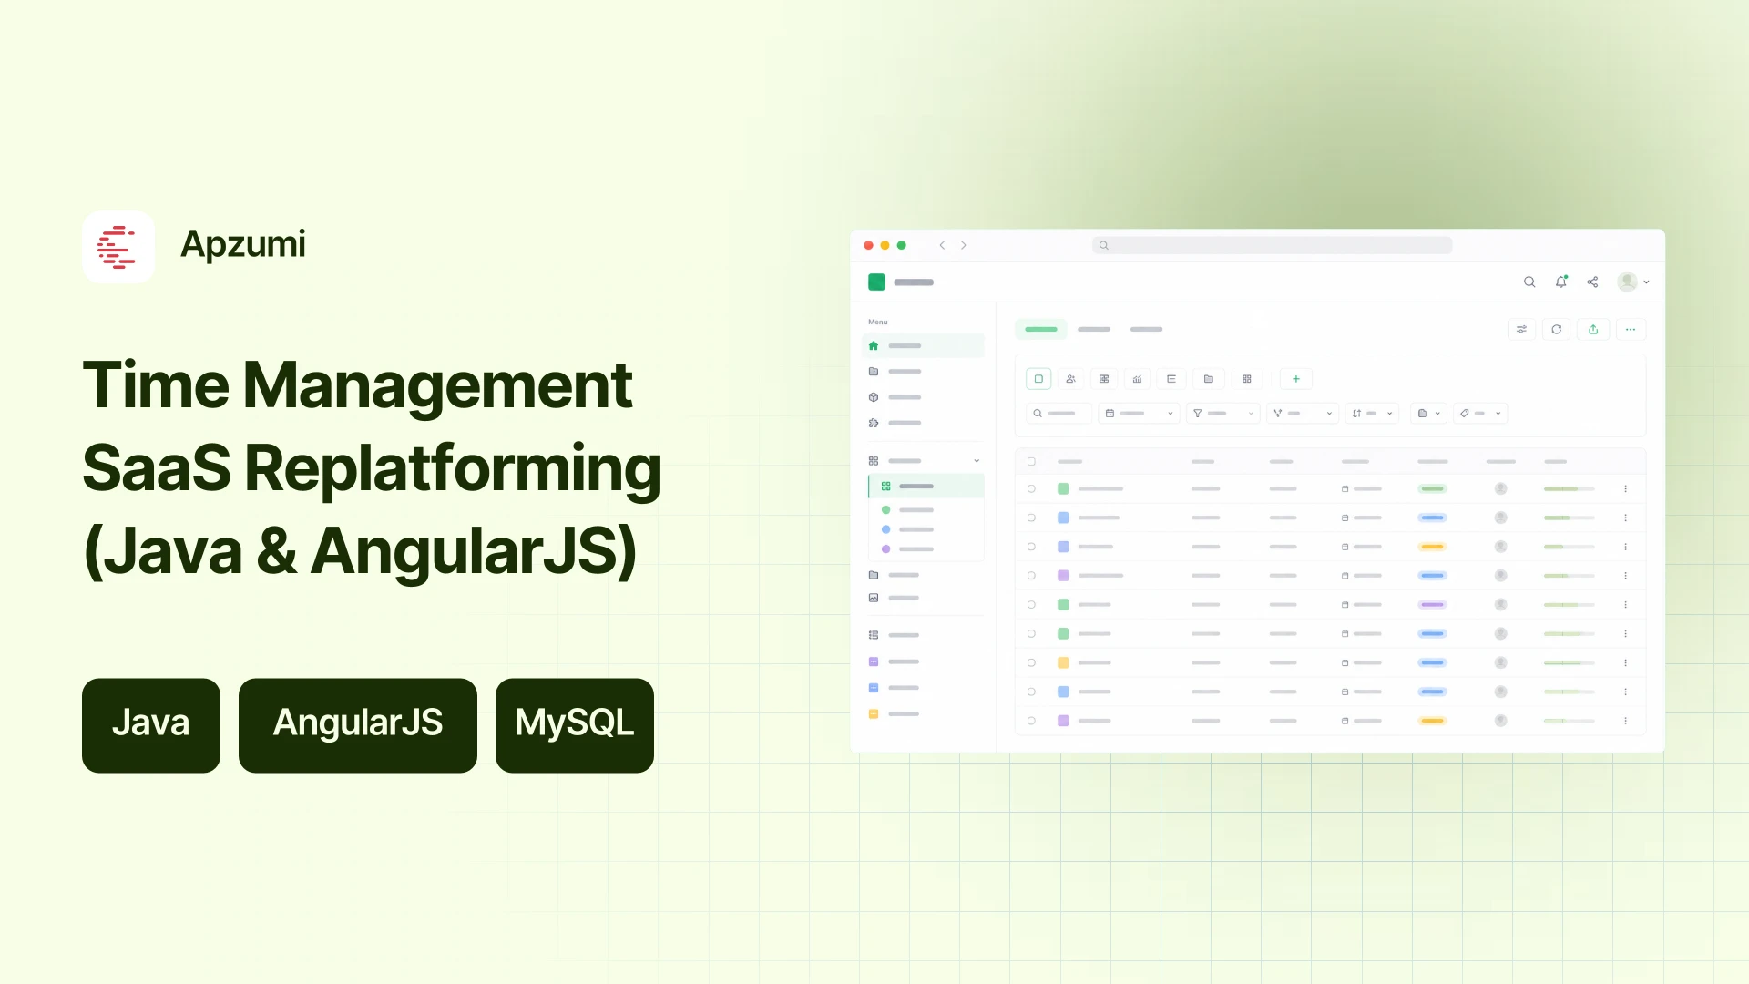This screenshot has height=984, width=1749.
Task: Open the sort arrows dropdown
Action: (1372, 414)
